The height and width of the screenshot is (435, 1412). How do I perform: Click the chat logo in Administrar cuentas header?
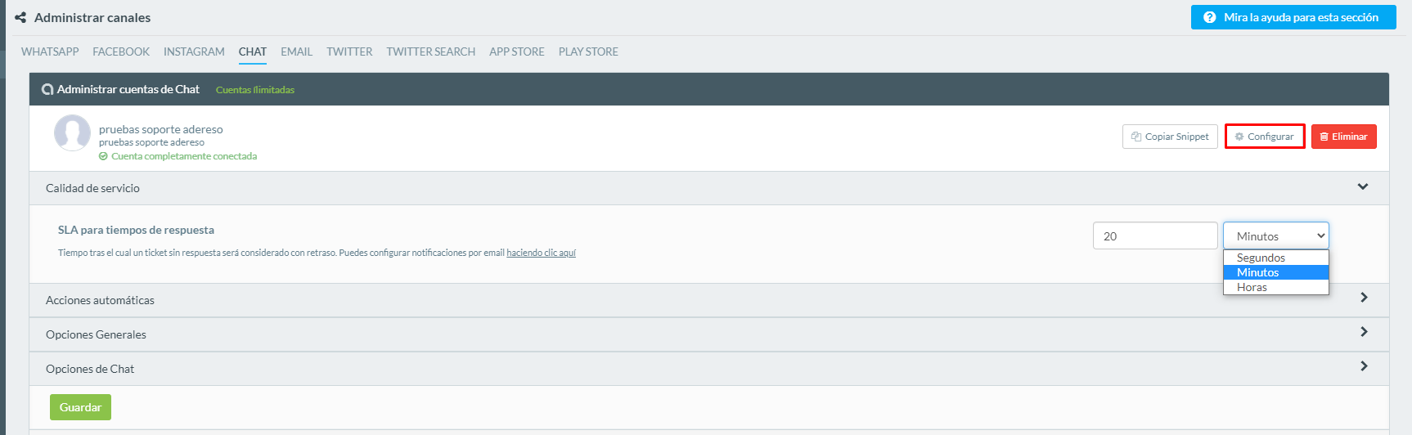pyautogui.click(x=47, y=89)
